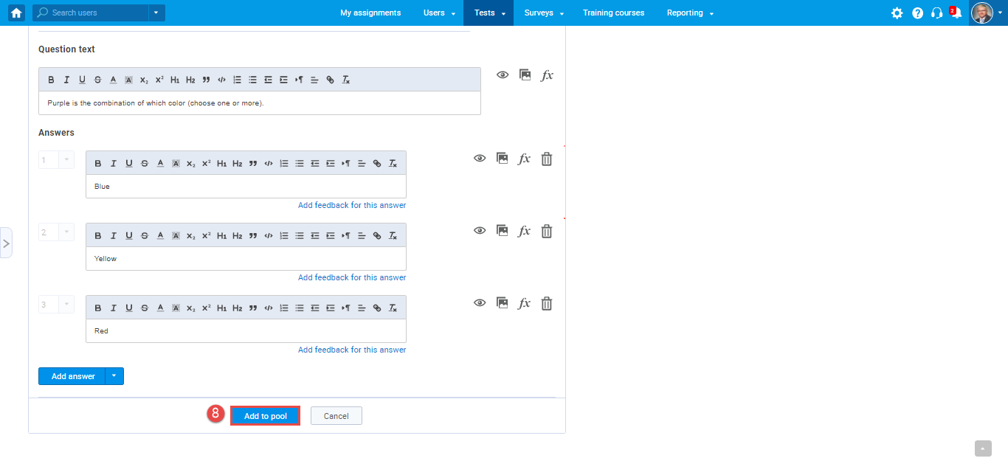
Task: Apply Heading 1 formatting to the question text
Action: tap(176, 79)
